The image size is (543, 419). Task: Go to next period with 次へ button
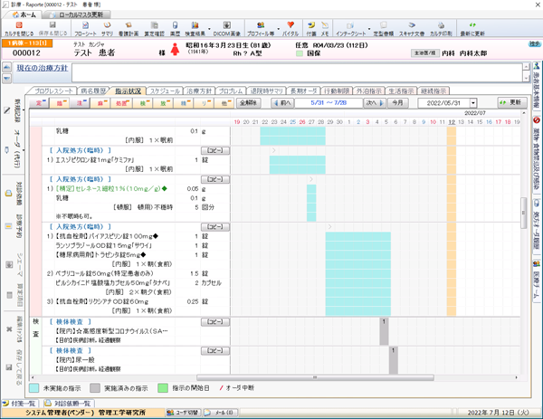click(x=375, y=103)
